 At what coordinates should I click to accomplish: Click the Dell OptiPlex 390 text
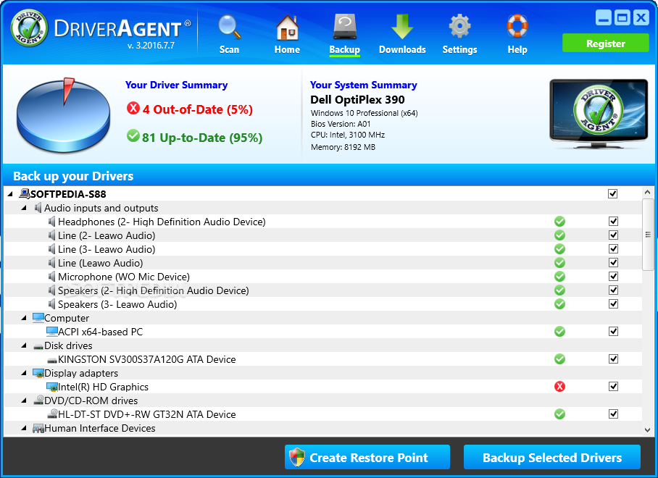point(357,100)
